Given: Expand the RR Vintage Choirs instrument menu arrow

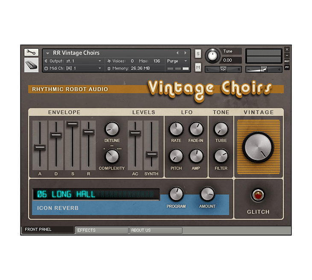Looking at the screenshot, I should click(47, 53).
